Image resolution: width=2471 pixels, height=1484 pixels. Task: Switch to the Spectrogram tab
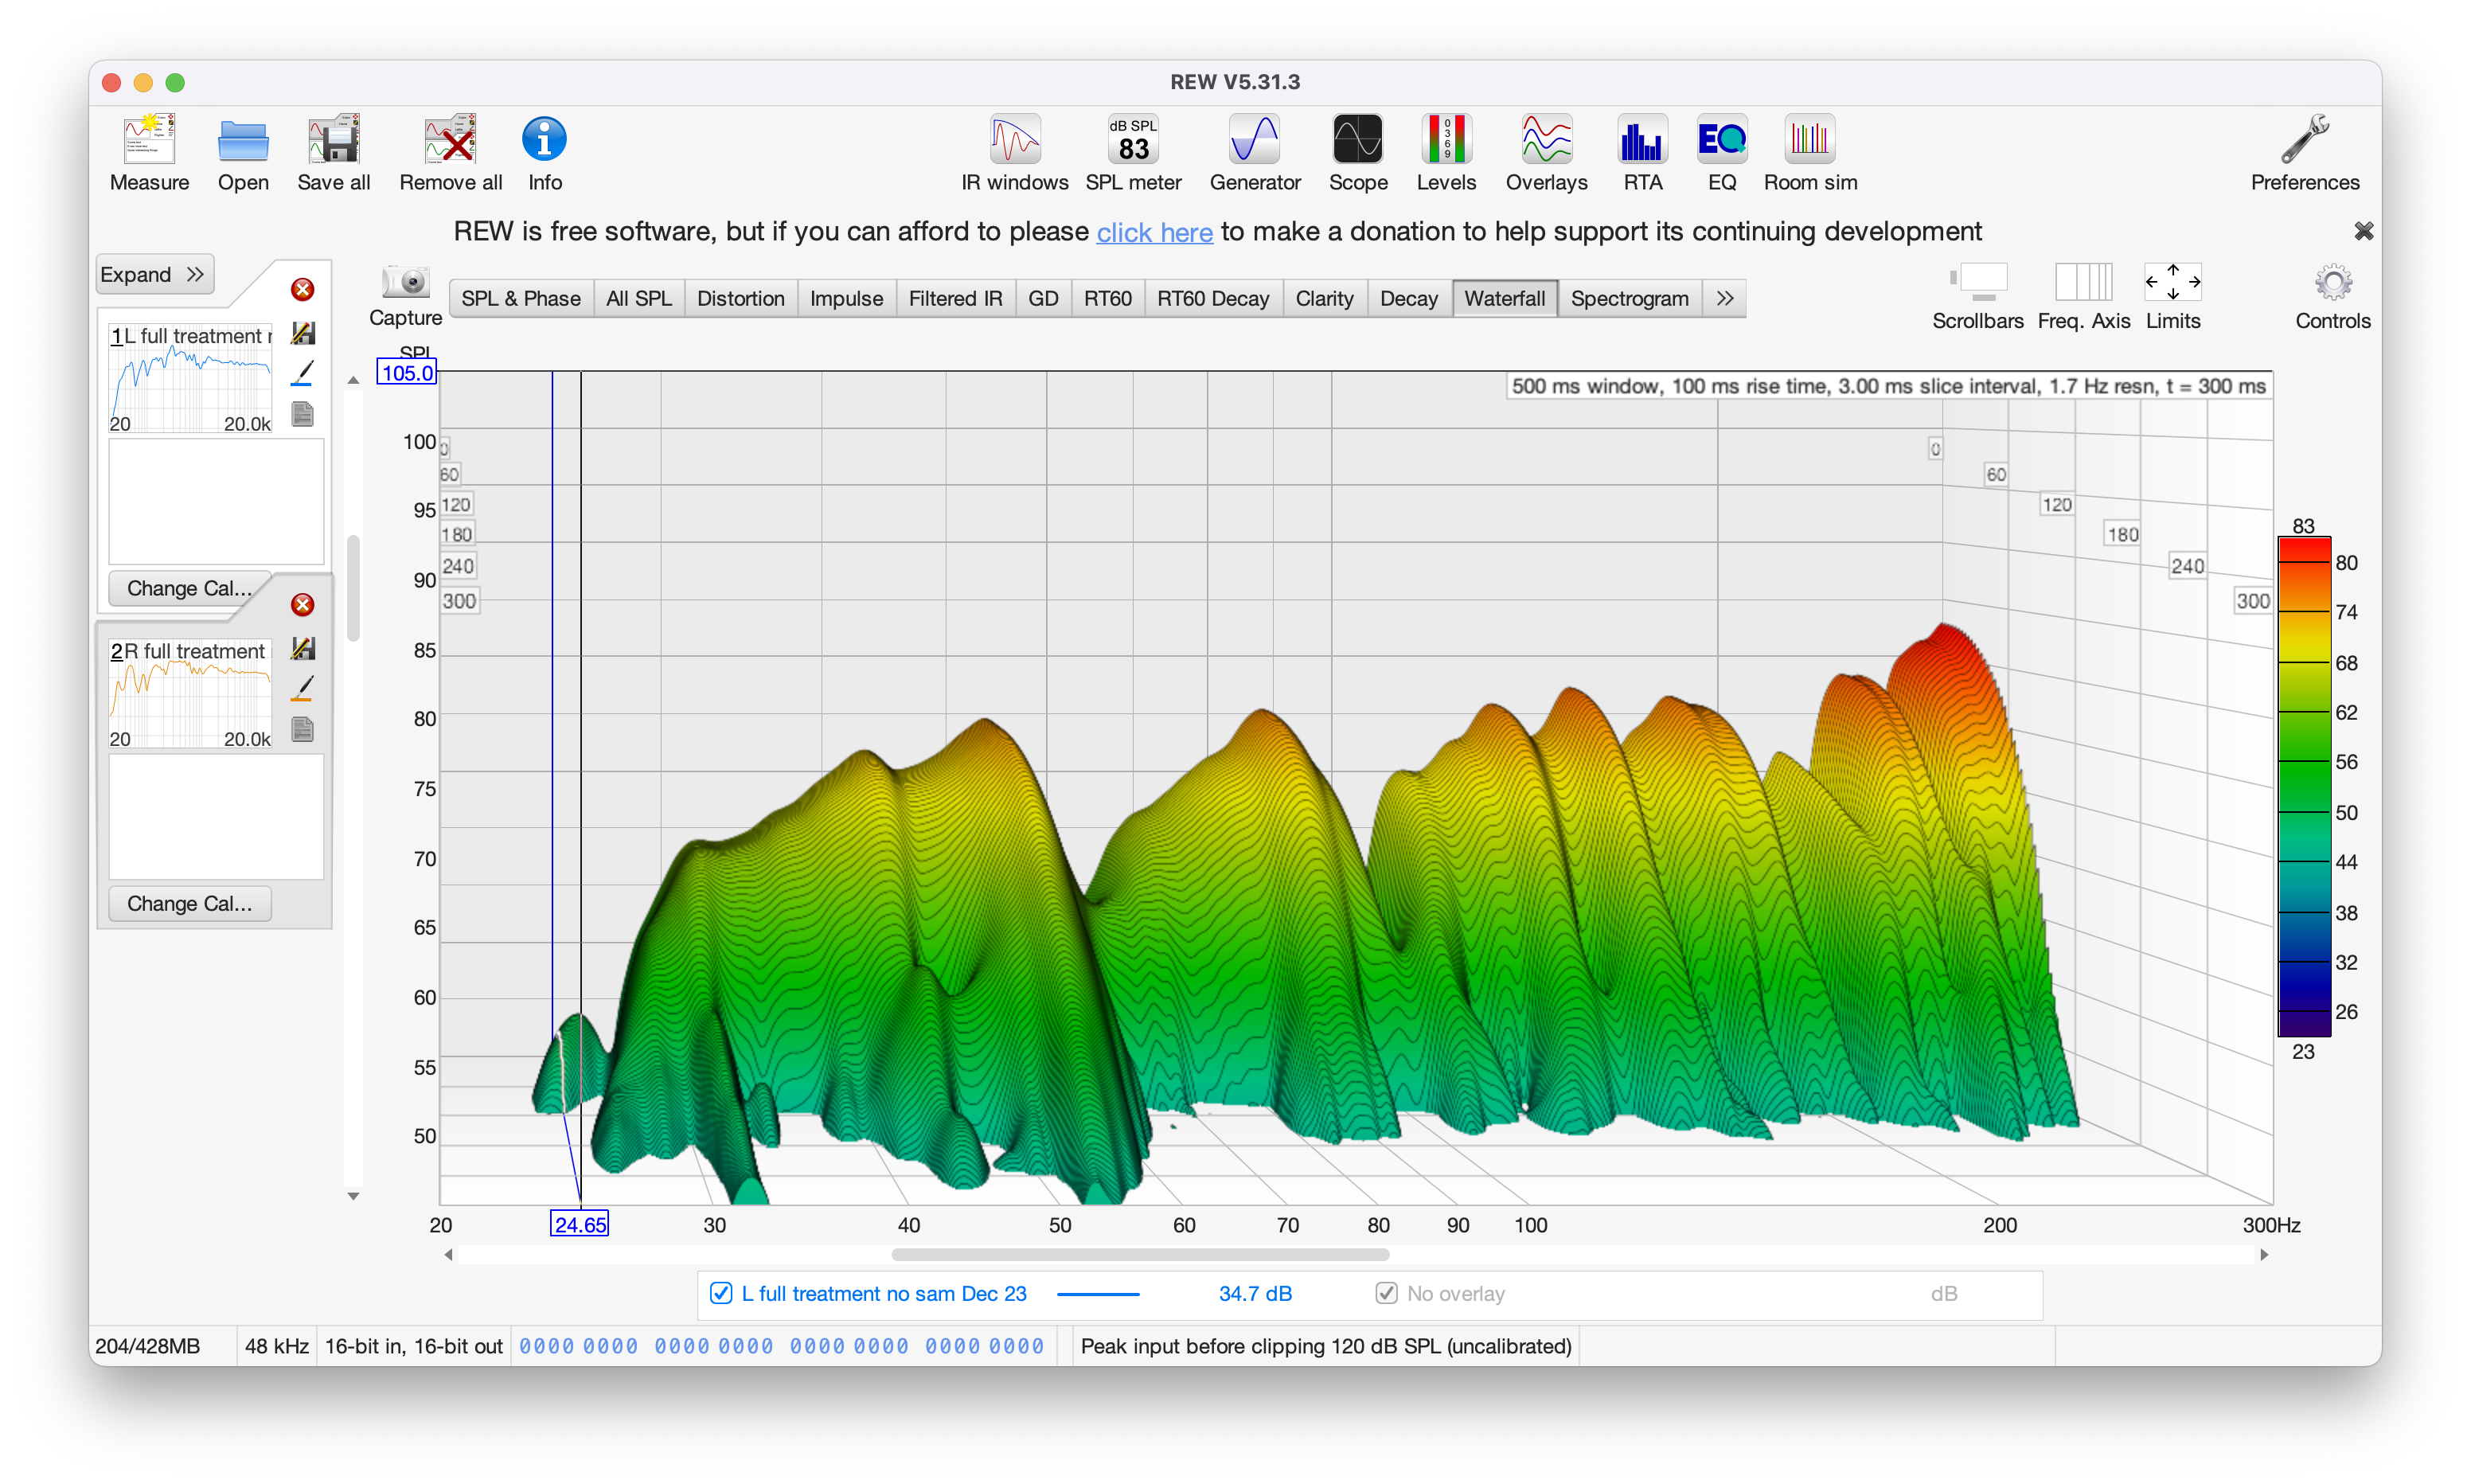click(x=1630, y=298)
